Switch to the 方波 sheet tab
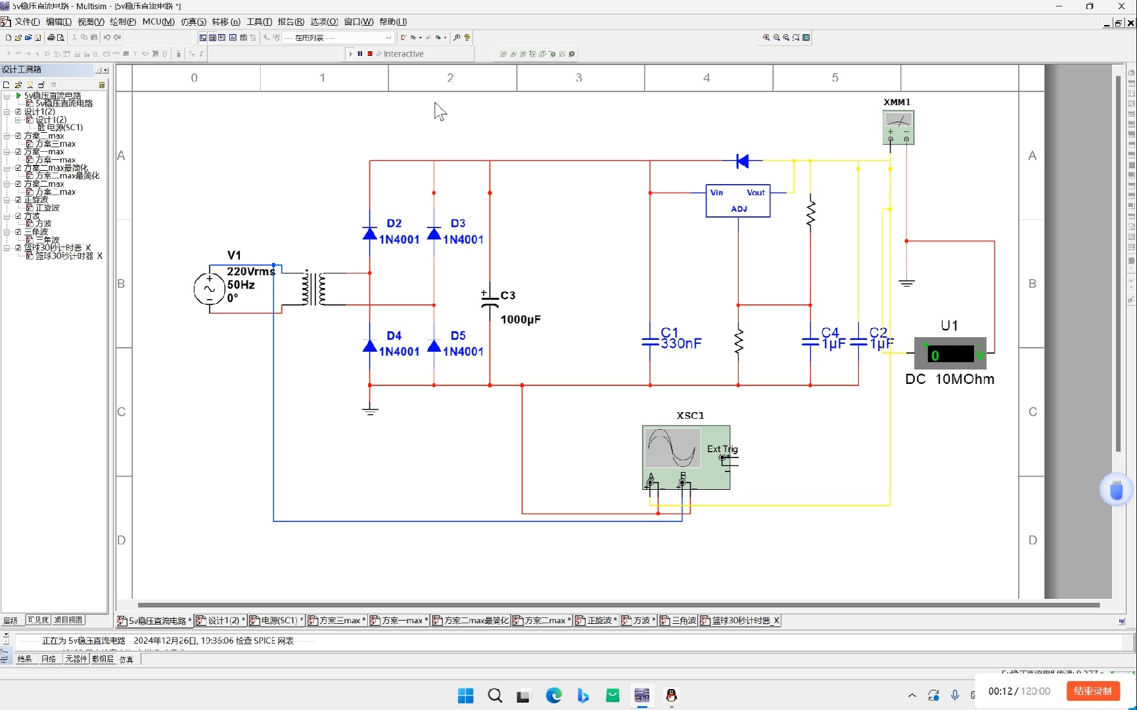 (x=638, y=621)
